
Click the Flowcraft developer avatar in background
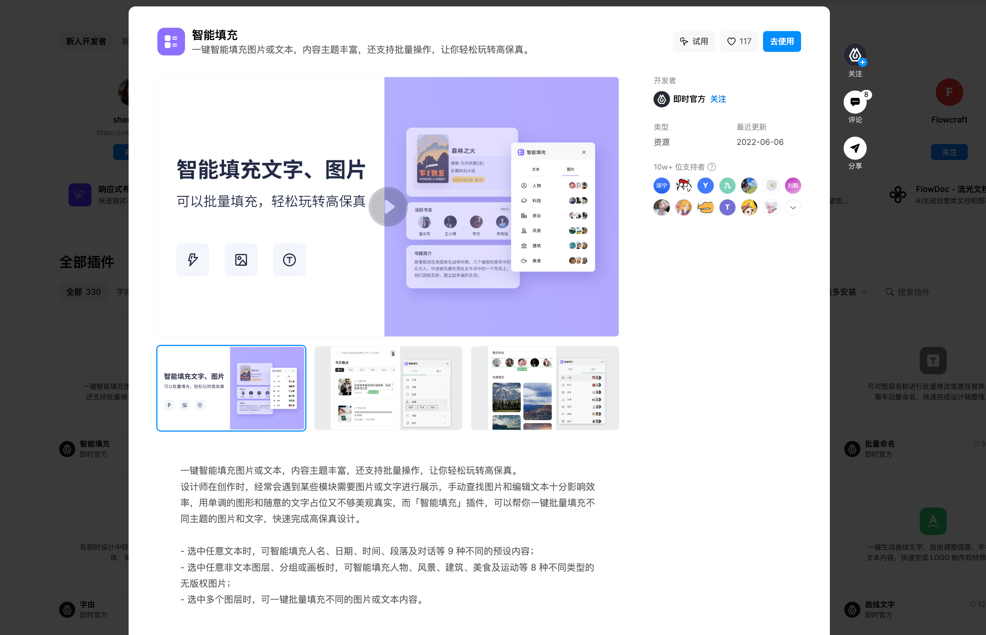coord(949,92)
